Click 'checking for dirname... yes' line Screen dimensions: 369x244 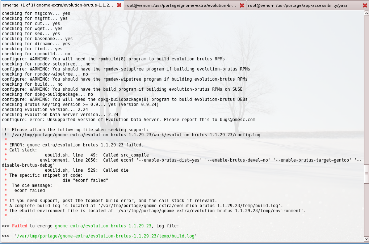36,44
